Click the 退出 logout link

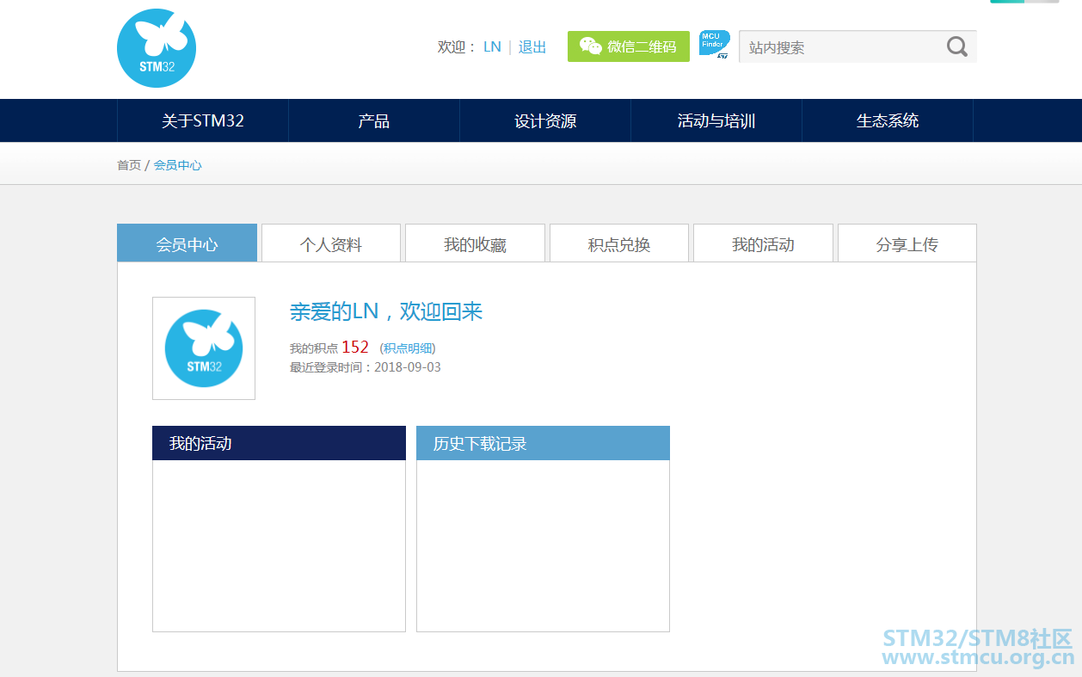point(532,47)
